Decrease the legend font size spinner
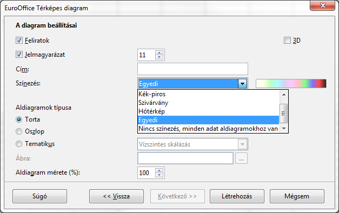The image size is (339, 213). coord(159,57)
